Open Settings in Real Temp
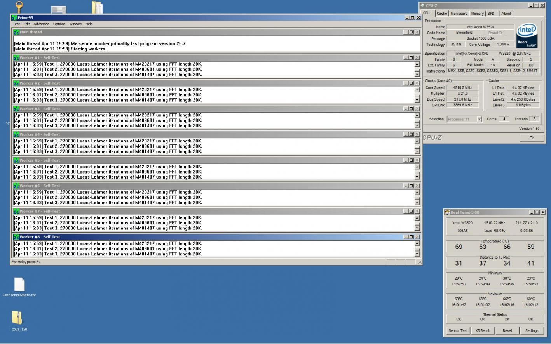Image resolution: width=551 pixels, height=344 pixels. pos(532,331)
